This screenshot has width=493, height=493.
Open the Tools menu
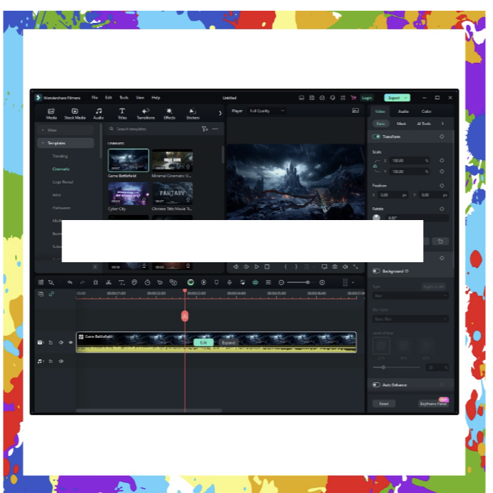(124, 98)
